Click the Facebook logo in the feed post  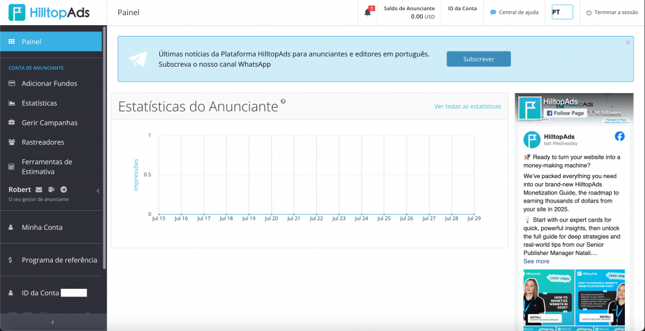pos(620,137)
